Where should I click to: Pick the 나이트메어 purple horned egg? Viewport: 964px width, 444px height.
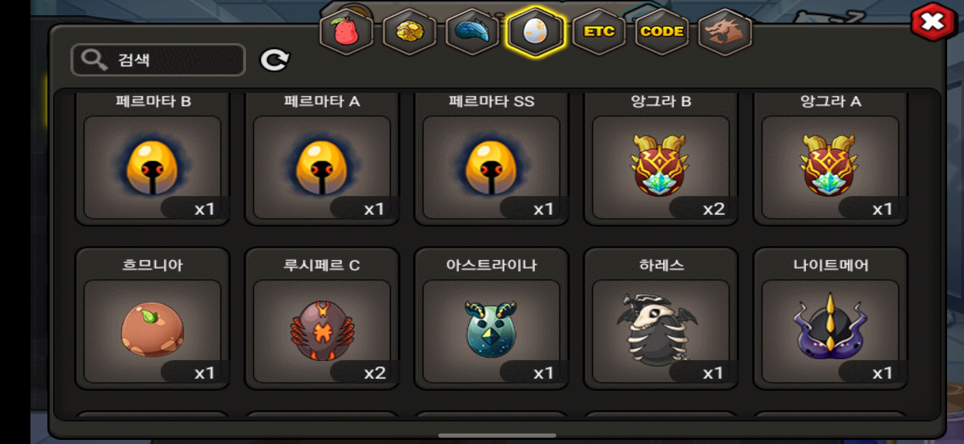click(830, 319)
